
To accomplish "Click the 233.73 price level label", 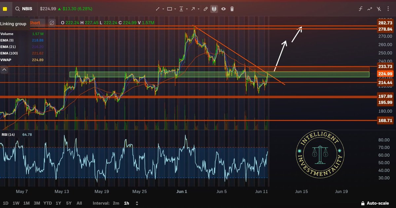I will coord(385,67).
